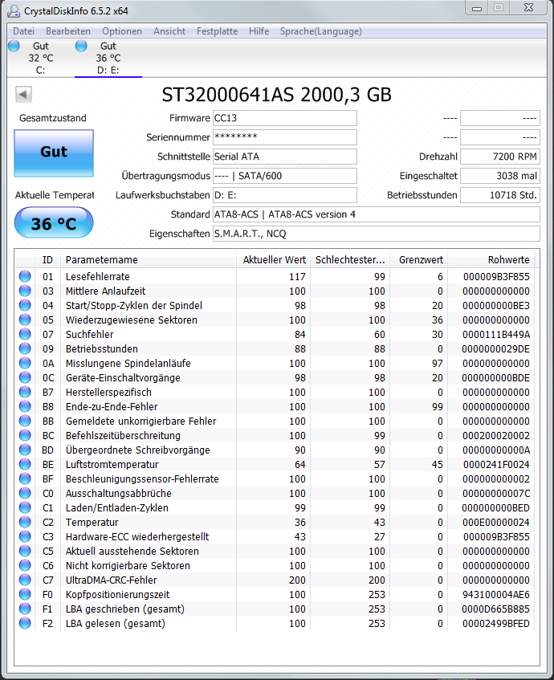Click the Schlechtester column header
The height and width of the screenshot is (680, 554).
tap(350, 260)
